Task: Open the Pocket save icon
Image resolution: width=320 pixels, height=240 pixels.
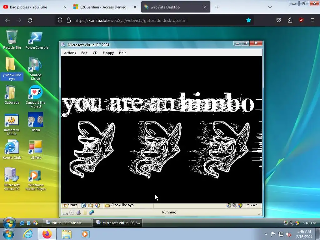Action: pos(278,20)
